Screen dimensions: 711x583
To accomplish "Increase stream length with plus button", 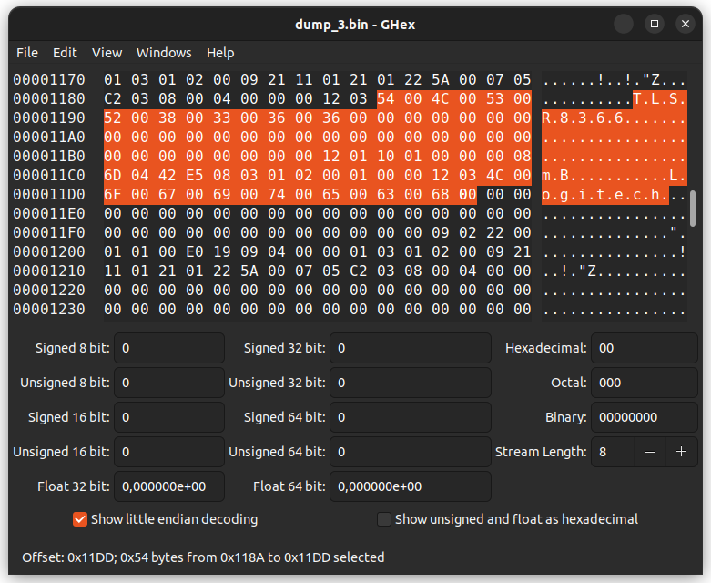I will (x=681, y=452).
